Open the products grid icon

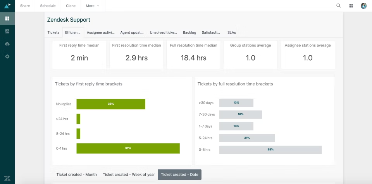point(351,6)
